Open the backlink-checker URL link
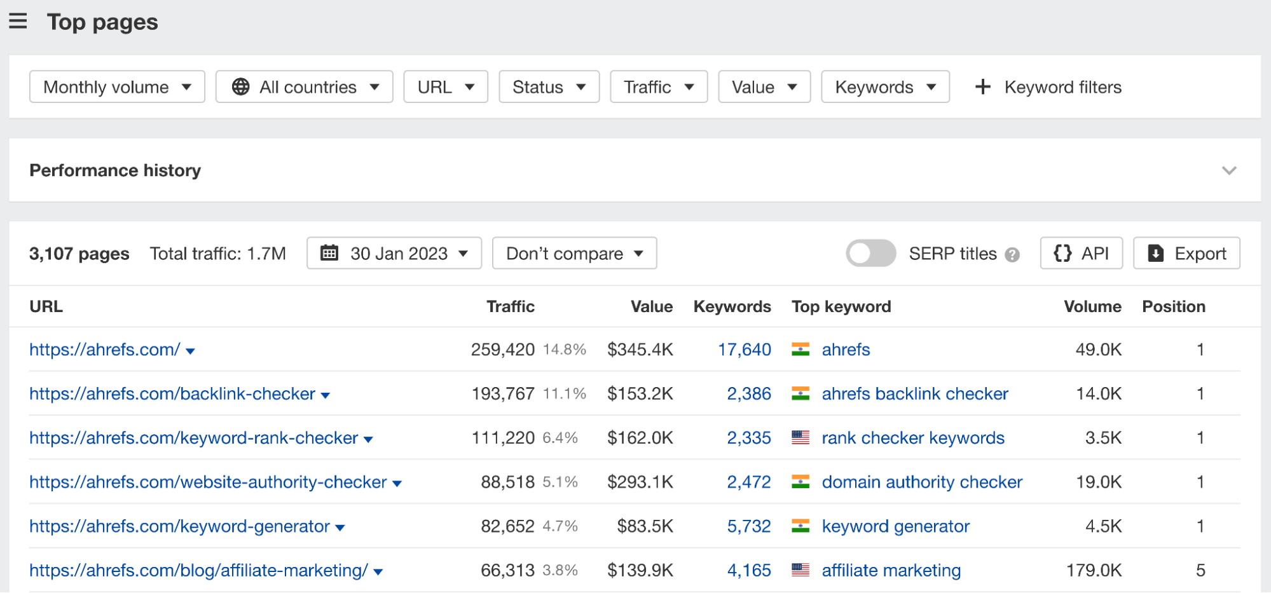 [172, 394]
